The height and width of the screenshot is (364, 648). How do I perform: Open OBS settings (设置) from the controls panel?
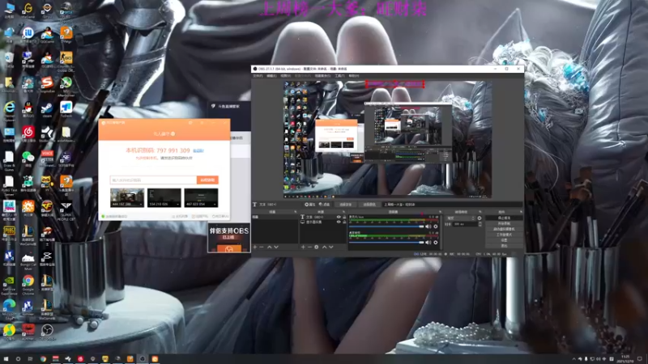pos(504,239)
